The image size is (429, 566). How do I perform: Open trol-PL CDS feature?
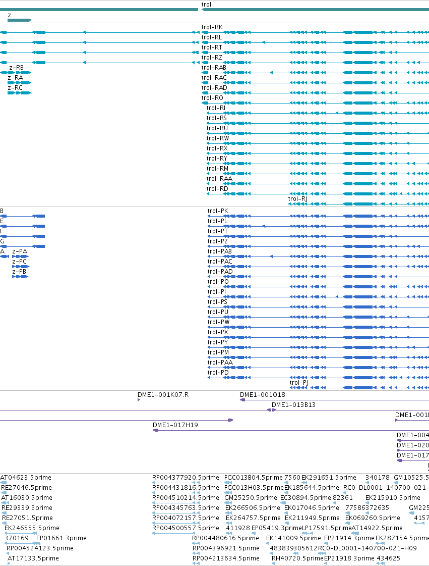point(217,221)
